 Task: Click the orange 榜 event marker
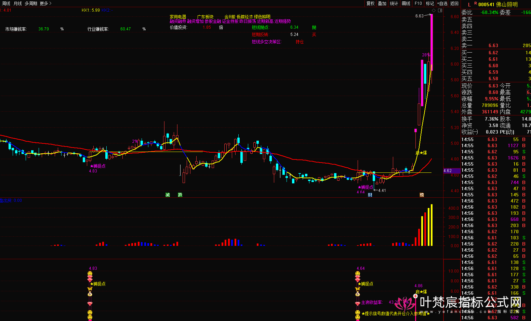tap(422, 195)
